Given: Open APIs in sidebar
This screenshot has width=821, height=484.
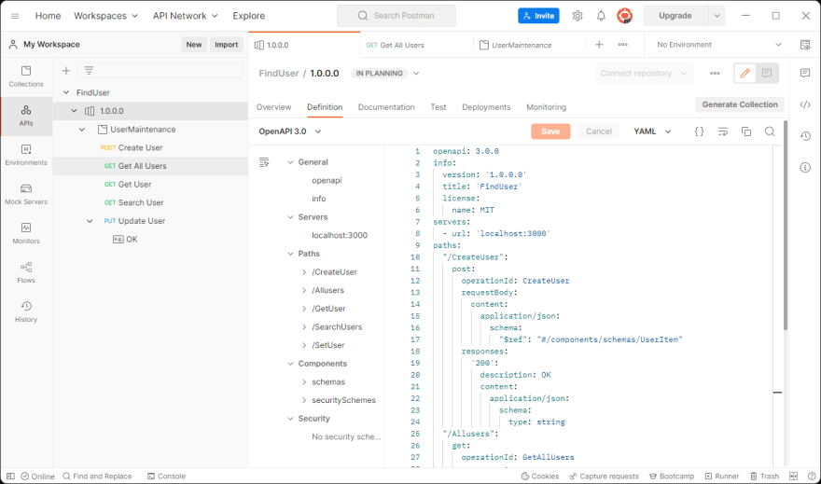Looking at the screenshot, I should click(26, 116).
